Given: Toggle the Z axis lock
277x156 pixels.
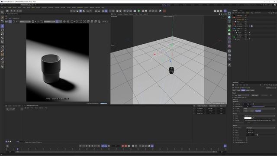Looking at the screenshot, I should coord(17,11).
